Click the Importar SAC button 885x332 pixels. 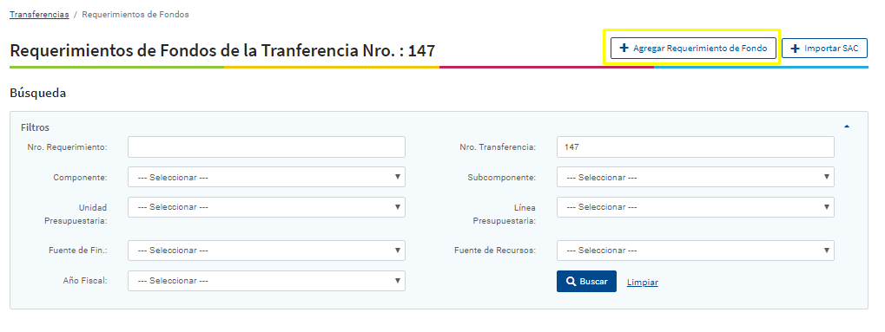pyautogui.click(x=824, y=49)
